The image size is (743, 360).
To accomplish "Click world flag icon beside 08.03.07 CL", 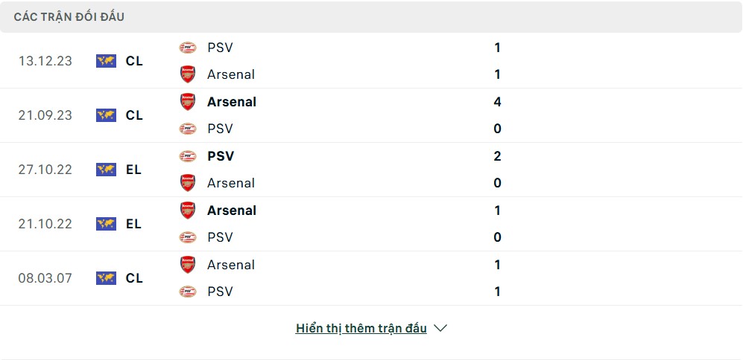I will coord(106,278).
